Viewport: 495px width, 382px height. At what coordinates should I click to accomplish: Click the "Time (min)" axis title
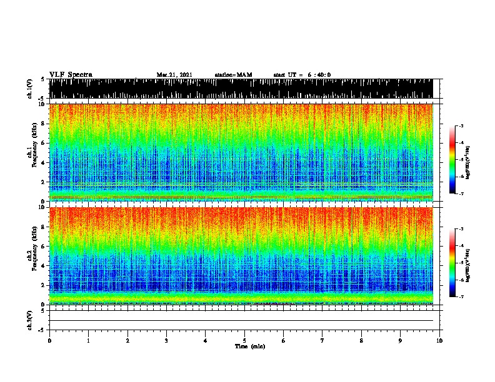click(x=250, y=346)
